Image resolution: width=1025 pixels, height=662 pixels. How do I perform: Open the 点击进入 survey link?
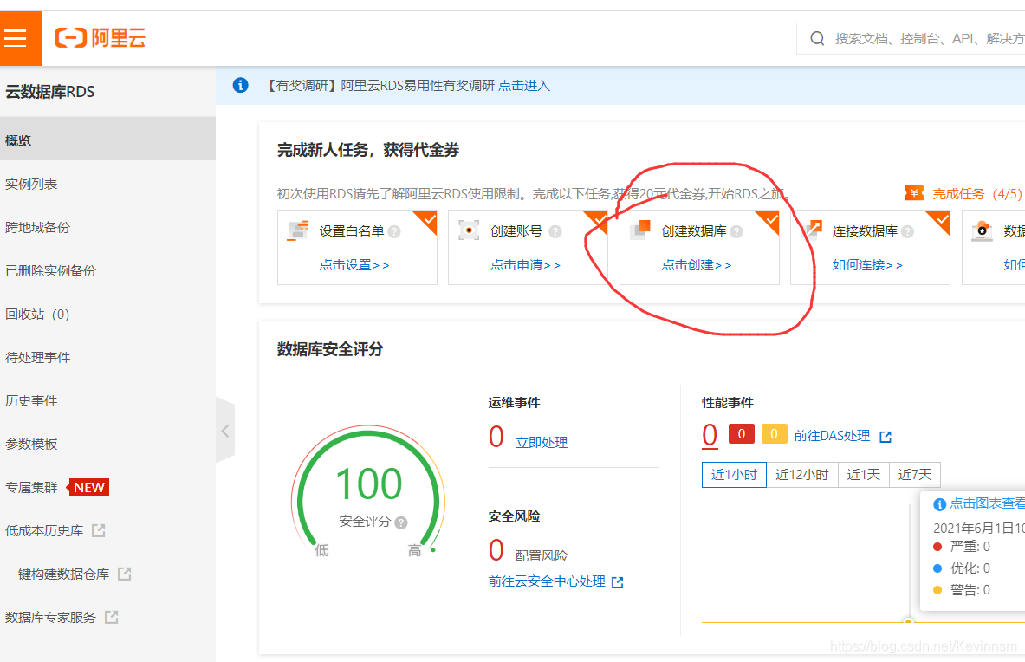point(524,86)
